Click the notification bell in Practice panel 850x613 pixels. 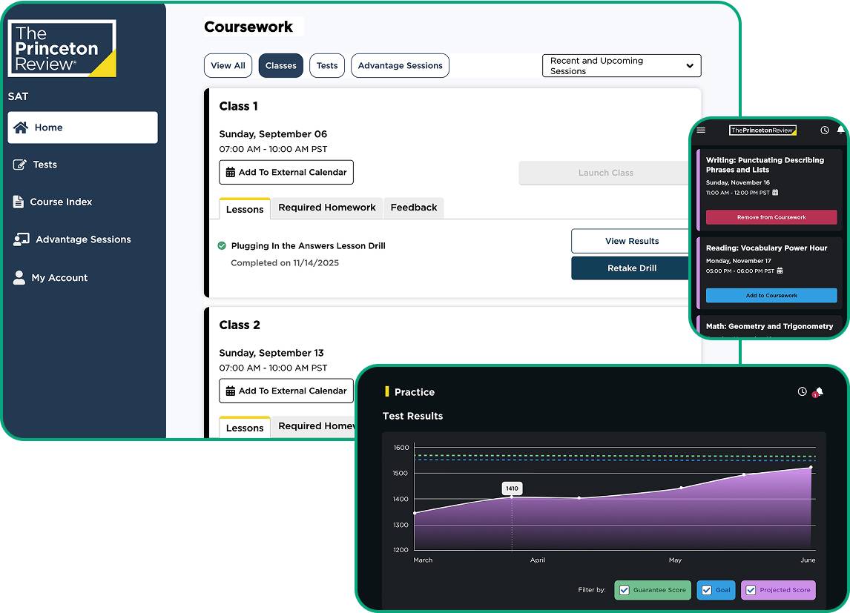[x=818, y=391]
